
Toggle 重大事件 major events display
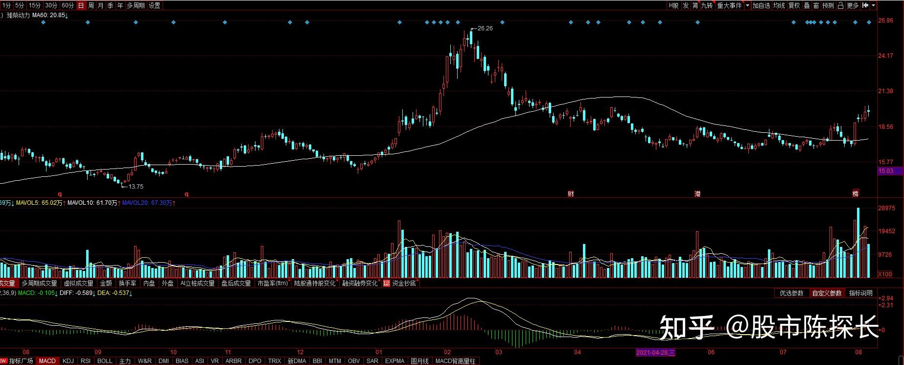pos(729,5)
